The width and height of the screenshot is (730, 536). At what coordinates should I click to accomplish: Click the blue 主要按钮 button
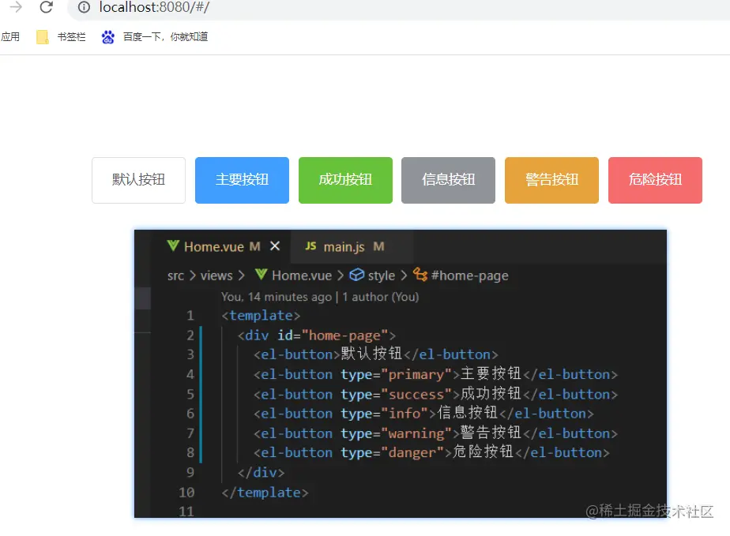242,180
